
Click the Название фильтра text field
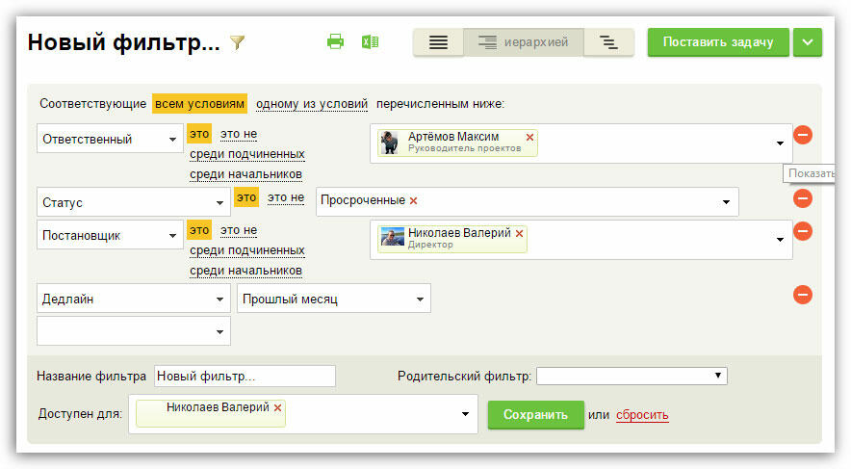(245, 377)
